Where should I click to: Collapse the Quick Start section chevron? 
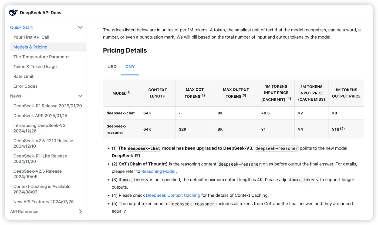pyautogui.click(x=80, y=27)
